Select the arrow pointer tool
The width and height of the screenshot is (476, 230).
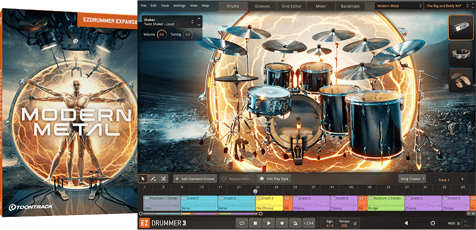pos(143,179)
